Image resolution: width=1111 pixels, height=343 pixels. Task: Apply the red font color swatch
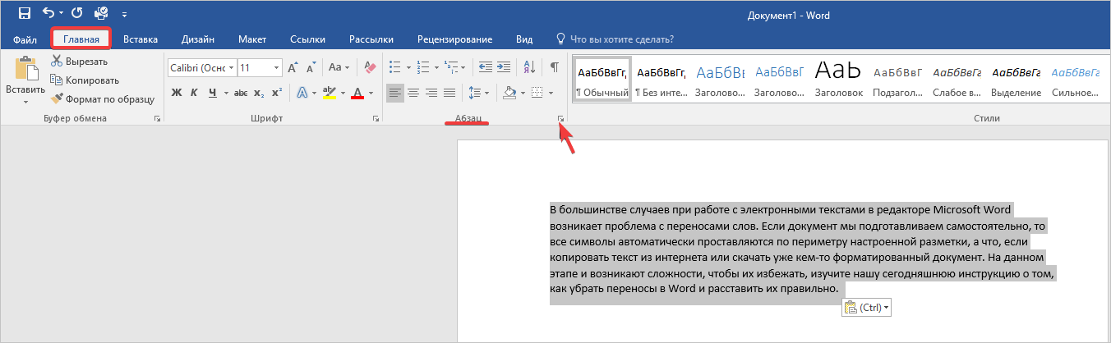coord(357,93)
